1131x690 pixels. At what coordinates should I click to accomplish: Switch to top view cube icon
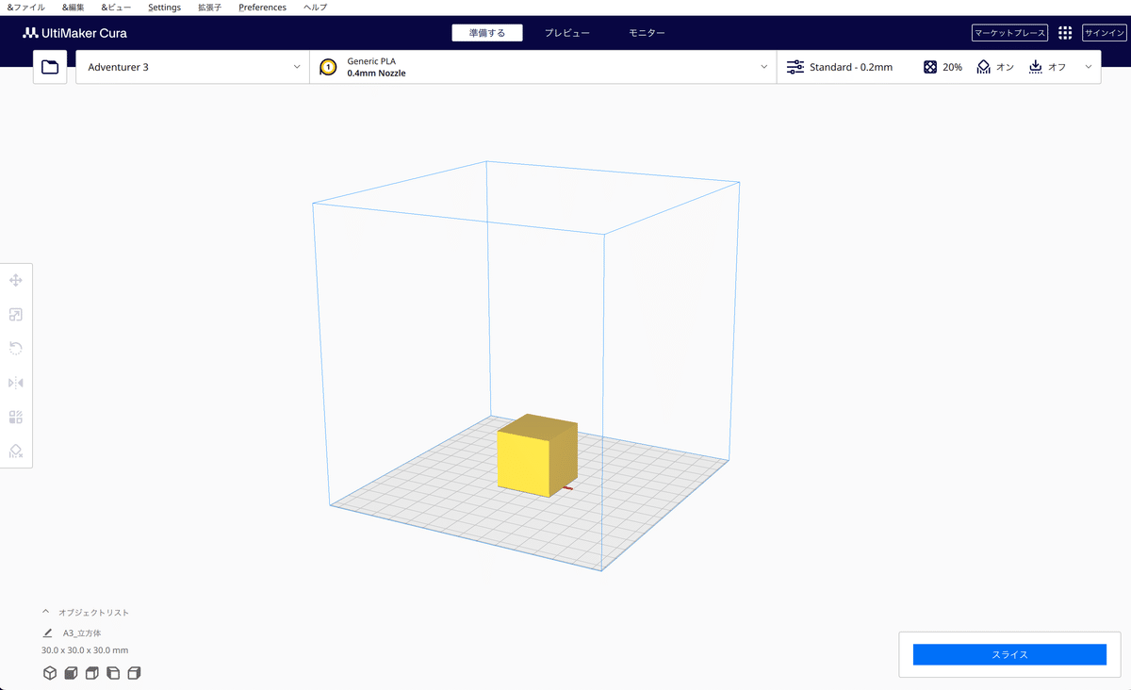(x=92, y=673)
